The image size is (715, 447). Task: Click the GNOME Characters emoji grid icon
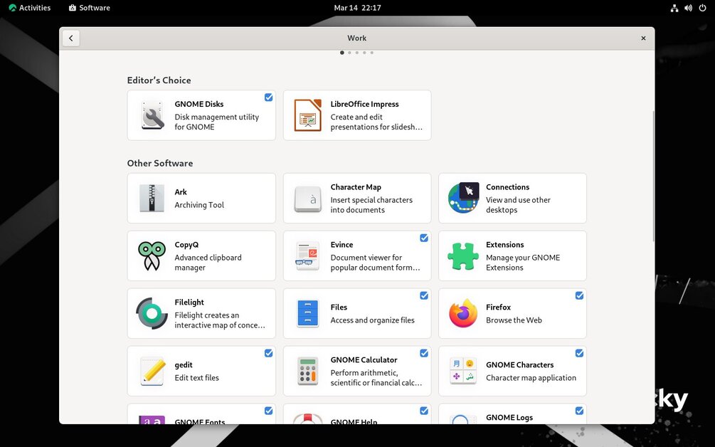pos(463,371)
